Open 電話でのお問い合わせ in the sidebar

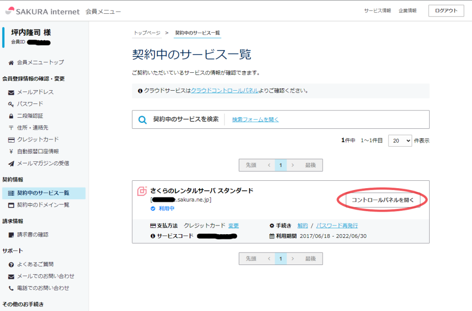coord(43,288)
